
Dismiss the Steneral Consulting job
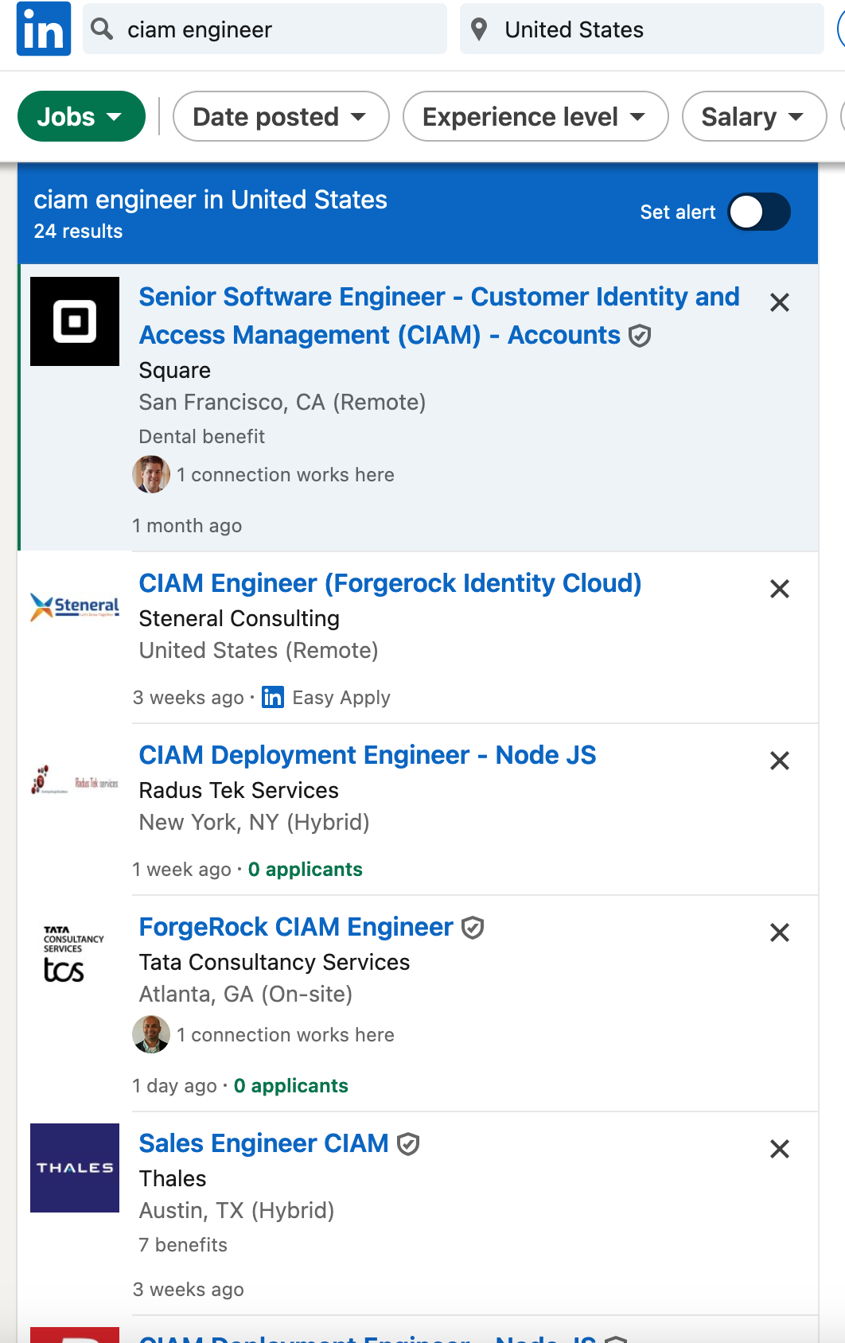coord(780,589)
